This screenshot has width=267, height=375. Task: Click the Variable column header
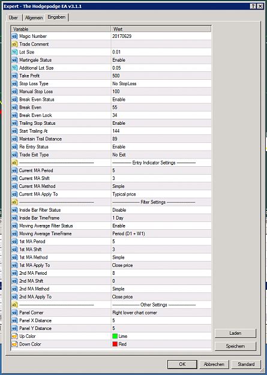61,29
